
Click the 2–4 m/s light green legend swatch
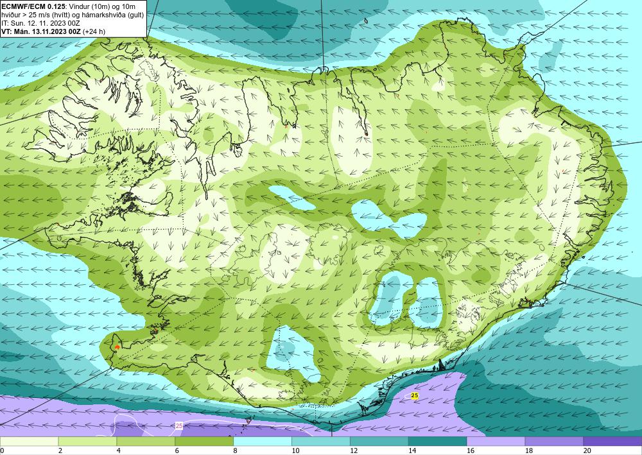pos(87,442)
